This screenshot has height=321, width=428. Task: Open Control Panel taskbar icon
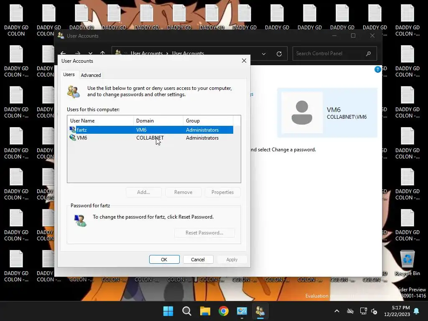coord(242,311)
